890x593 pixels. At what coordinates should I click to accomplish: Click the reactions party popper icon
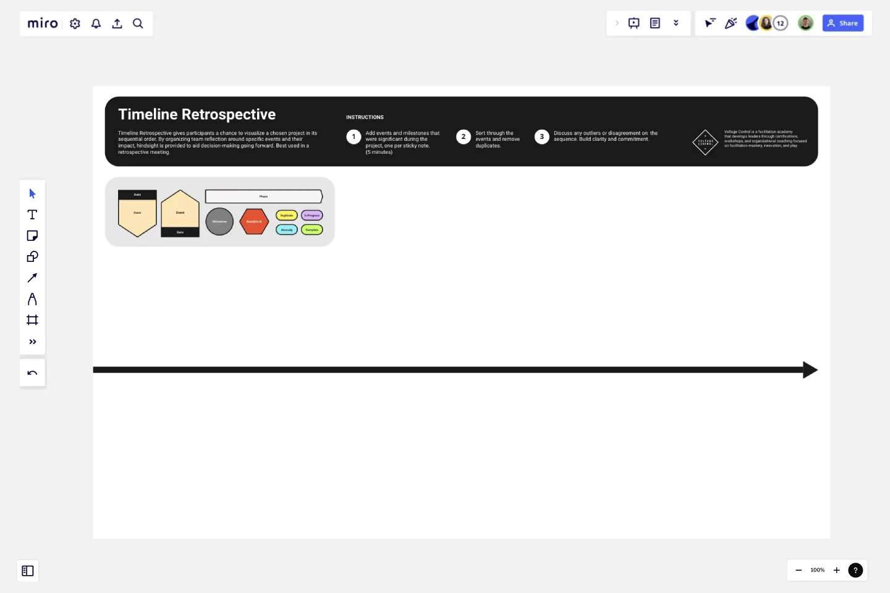pos(731,23)
